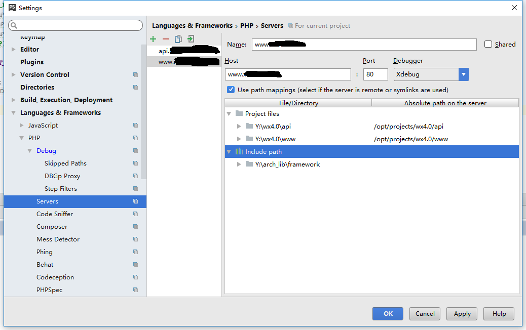Viewport: 526px width, 330px height.
Task: Add a new server with plus icon
Action: 154,39
